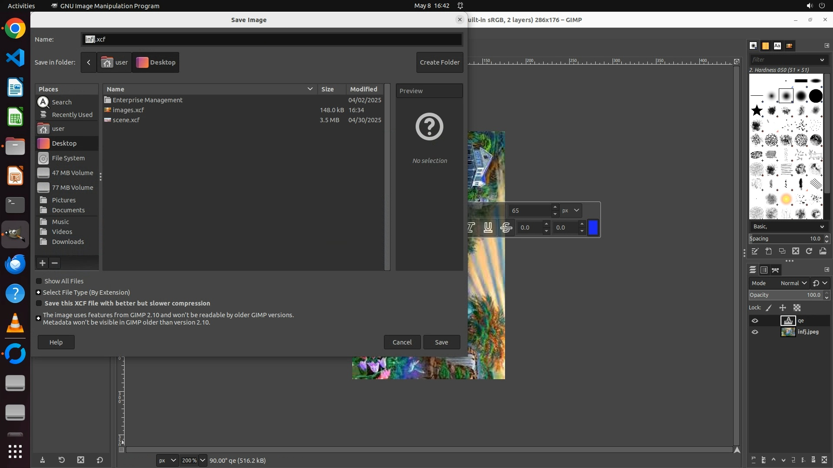Select Downloads in Places sidebar
This screenshot has height=468, width=833.
(68, 242)
